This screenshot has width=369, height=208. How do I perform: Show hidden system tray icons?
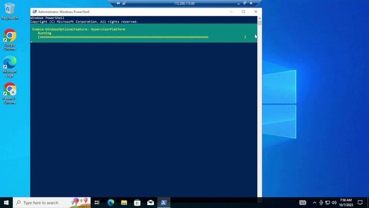tap(314, 203)
